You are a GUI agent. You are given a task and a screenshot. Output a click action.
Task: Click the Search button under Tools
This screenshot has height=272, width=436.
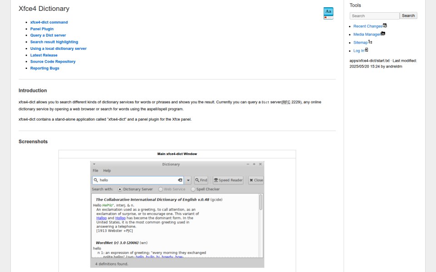pos(408,15)
